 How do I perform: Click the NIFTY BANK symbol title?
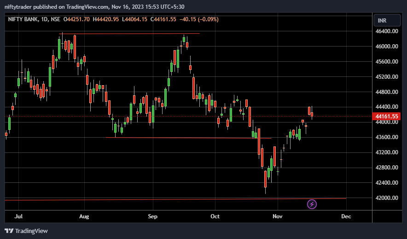pyautogui.click(x=23, y=19)
